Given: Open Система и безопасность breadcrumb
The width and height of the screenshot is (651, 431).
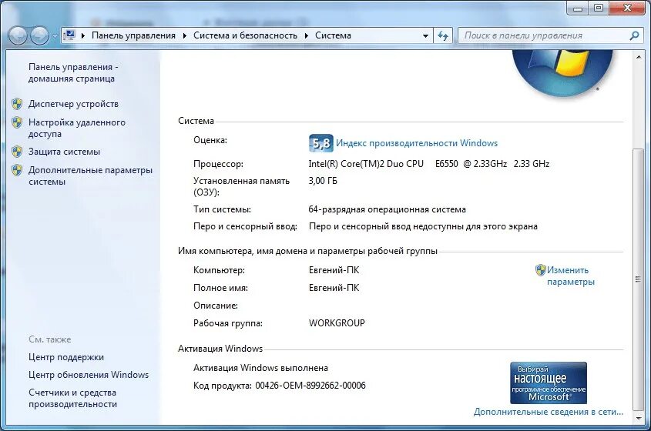Looking at the screenshot, I should click(245, 35).
